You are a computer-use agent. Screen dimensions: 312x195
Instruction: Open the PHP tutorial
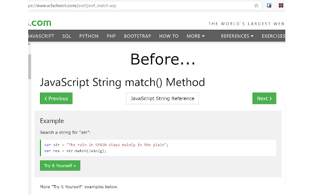pos(111,36)
